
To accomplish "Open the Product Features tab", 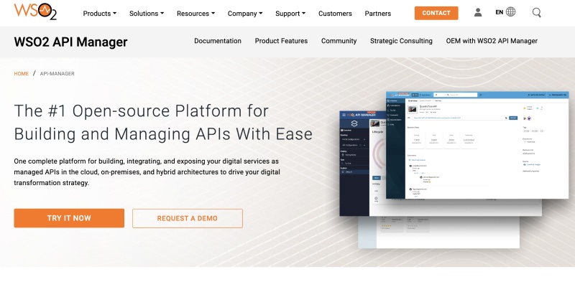I will tap(281, 41).
